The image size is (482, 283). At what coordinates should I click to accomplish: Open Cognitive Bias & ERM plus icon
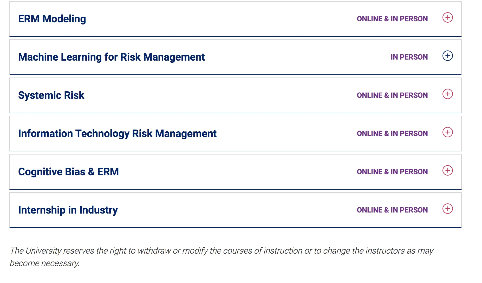tap(447, 171)
